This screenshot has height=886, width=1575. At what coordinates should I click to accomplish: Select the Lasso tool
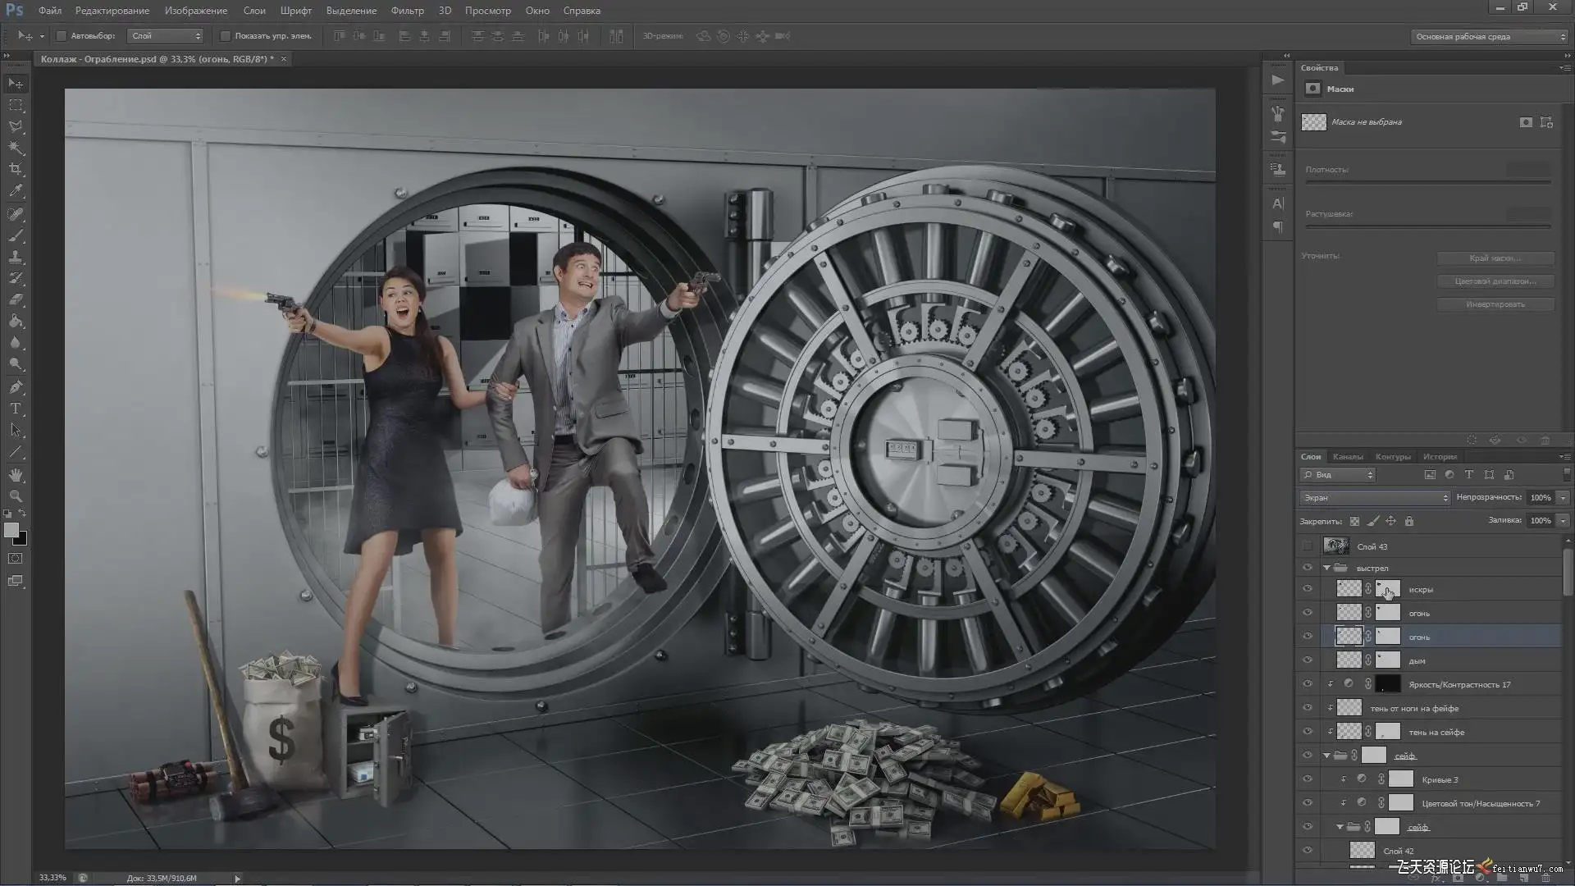tap(16, 126)
